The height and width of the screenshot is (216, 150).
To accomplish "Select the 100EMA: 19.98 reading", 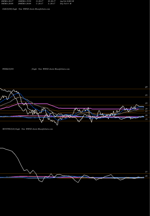I will (24, 1).
